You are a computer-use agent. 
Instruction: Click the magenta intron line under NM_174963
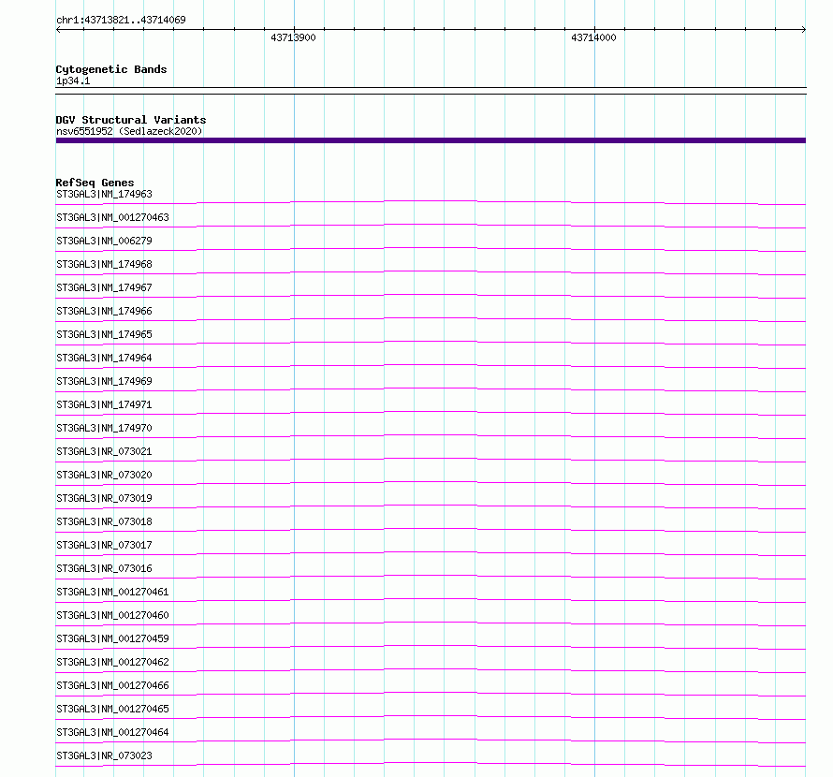(431, 201)
